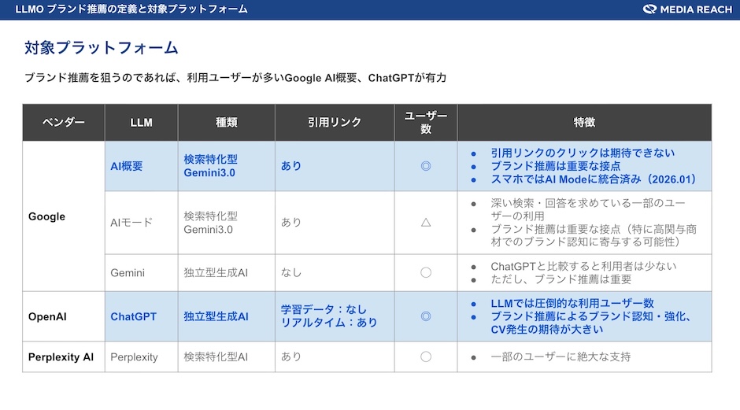Click the subtitle sentence about Google AI概要 and ChatGPT
Screen dimensions: 740x410
click(x=235, y=78)
